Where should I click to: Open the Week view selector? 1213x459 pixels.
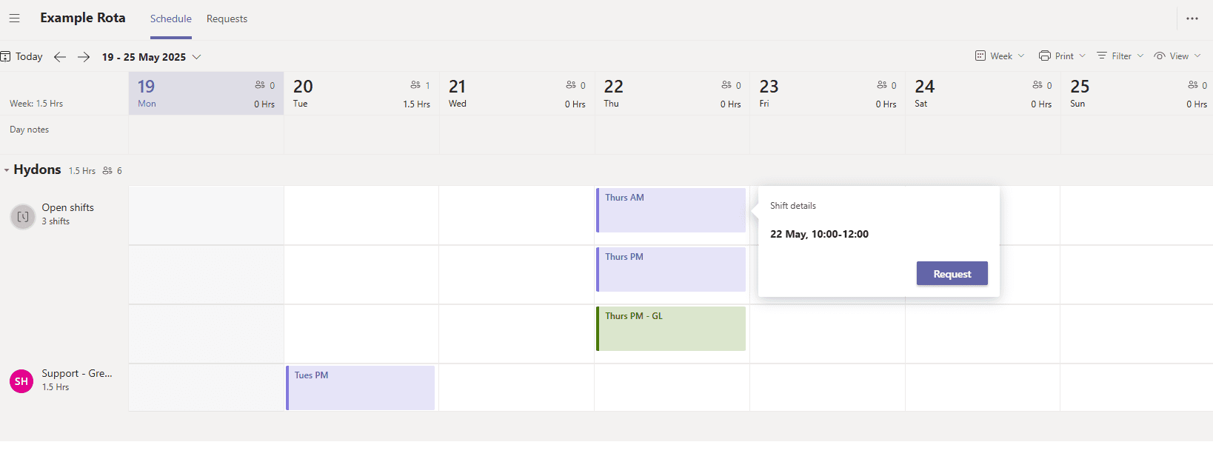1000,56
